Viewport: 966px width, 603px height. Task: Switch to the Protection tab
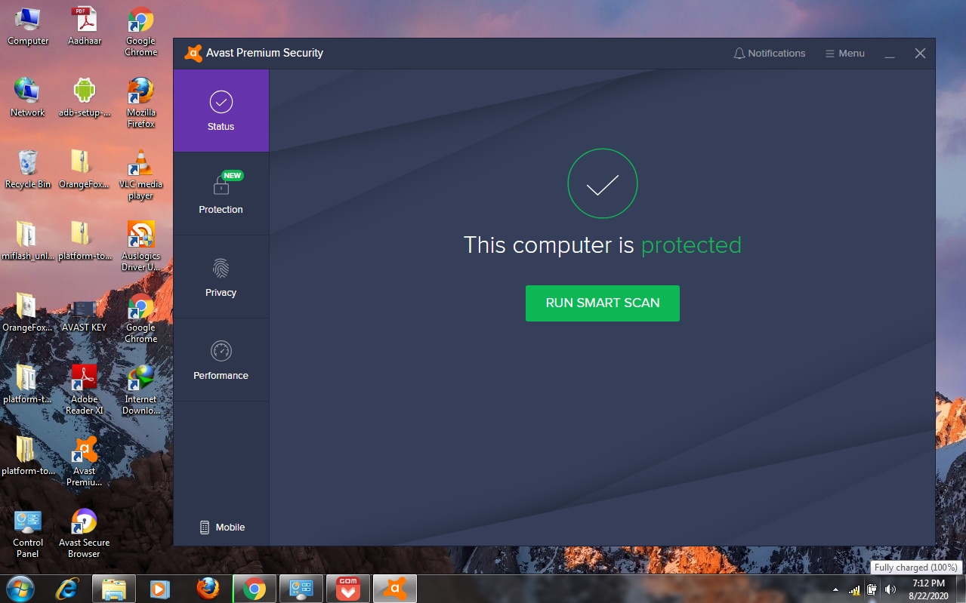pos(221,194)
